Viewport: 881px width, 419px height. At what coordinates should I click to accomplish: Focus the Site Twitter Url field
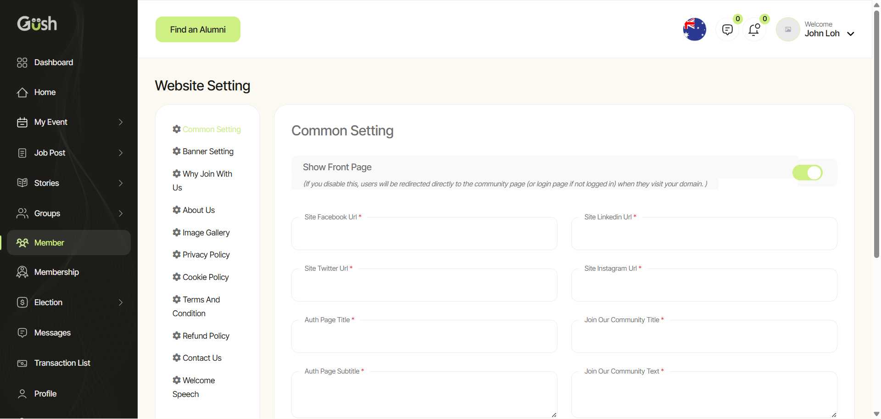(424, 285)
